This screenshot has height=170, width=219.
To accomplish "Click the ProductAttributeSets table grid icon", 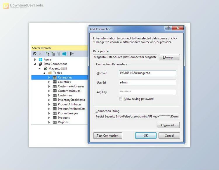I will 55,109.
